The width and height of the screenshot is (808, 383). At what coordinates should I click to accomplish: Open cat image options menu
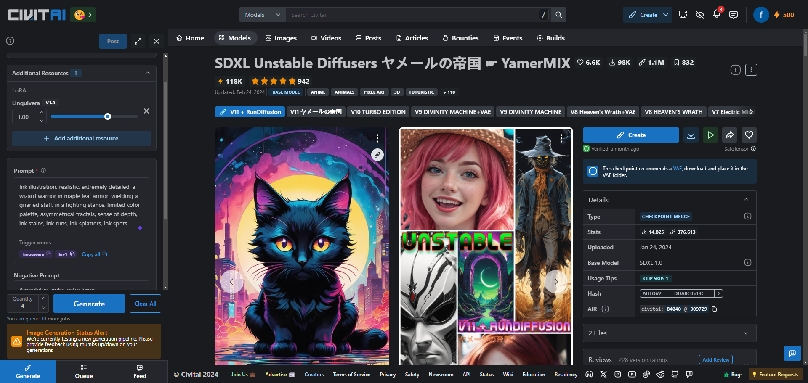377,138
